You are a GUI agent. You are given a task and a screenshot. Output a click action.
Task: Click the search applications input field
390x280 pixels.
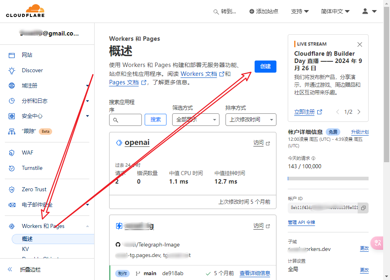click(x=125, y=120)
